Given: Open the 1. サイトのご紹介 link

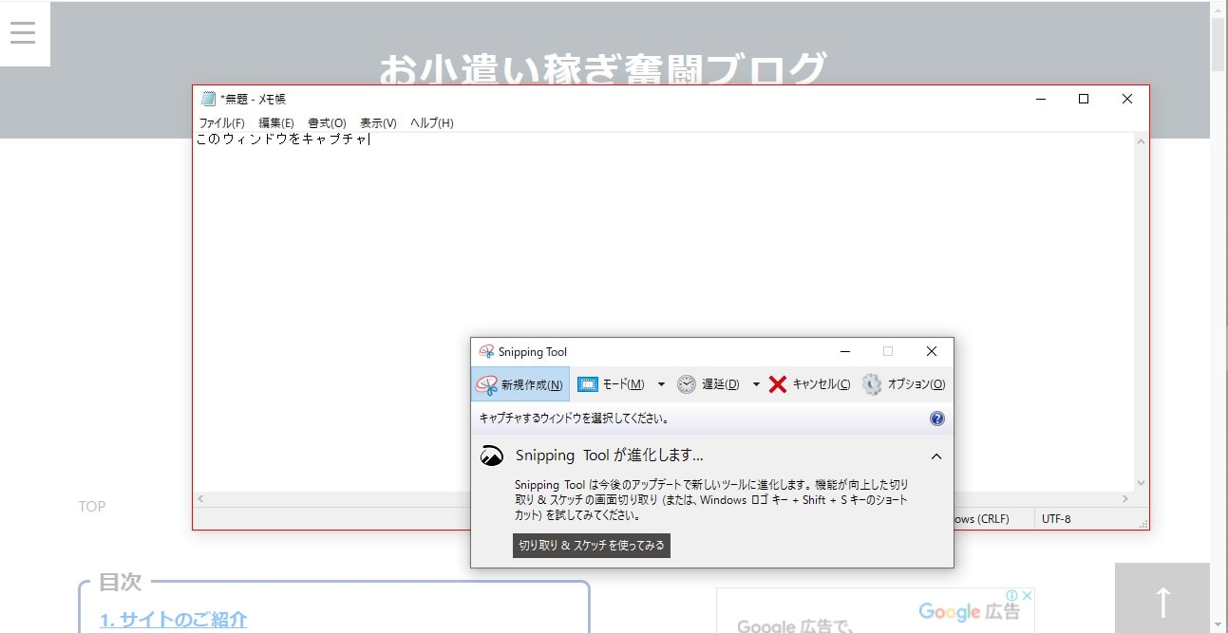Looking at the screenshot, I should pos(173,620).
